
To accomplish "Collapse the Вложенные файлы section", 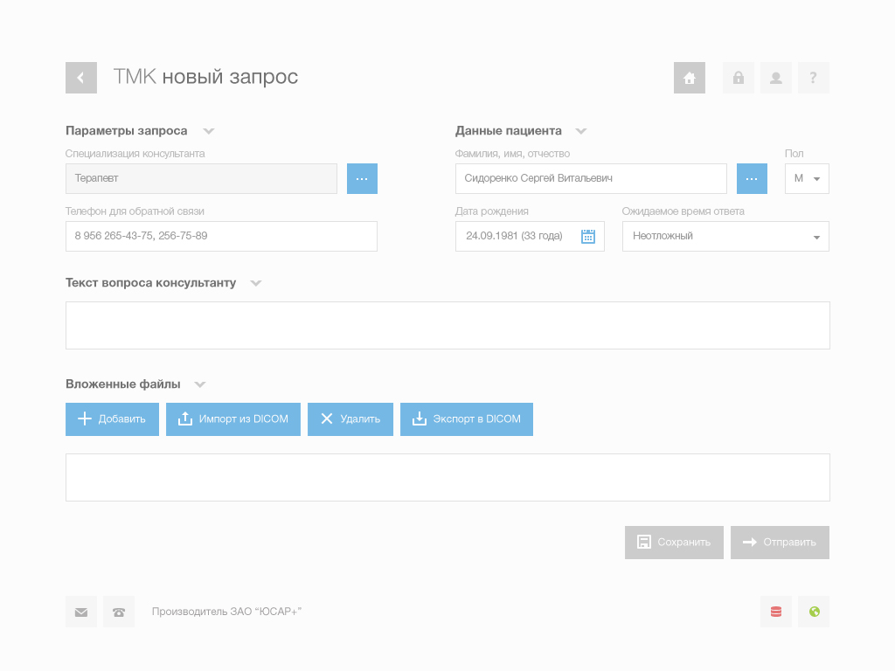I will tap(200, 384).
